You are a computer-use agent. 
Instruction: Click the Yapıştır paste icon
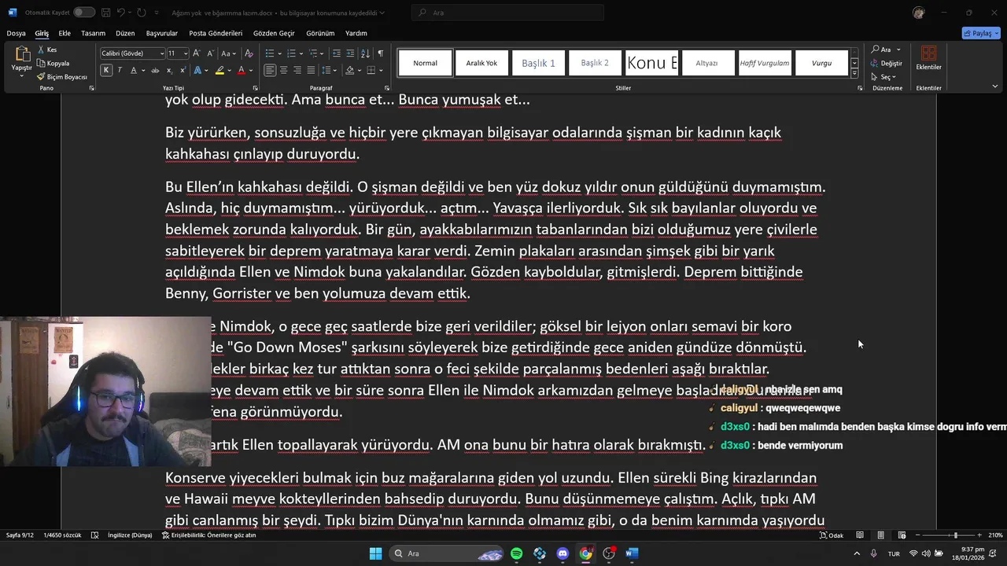[x=21, y=55]
